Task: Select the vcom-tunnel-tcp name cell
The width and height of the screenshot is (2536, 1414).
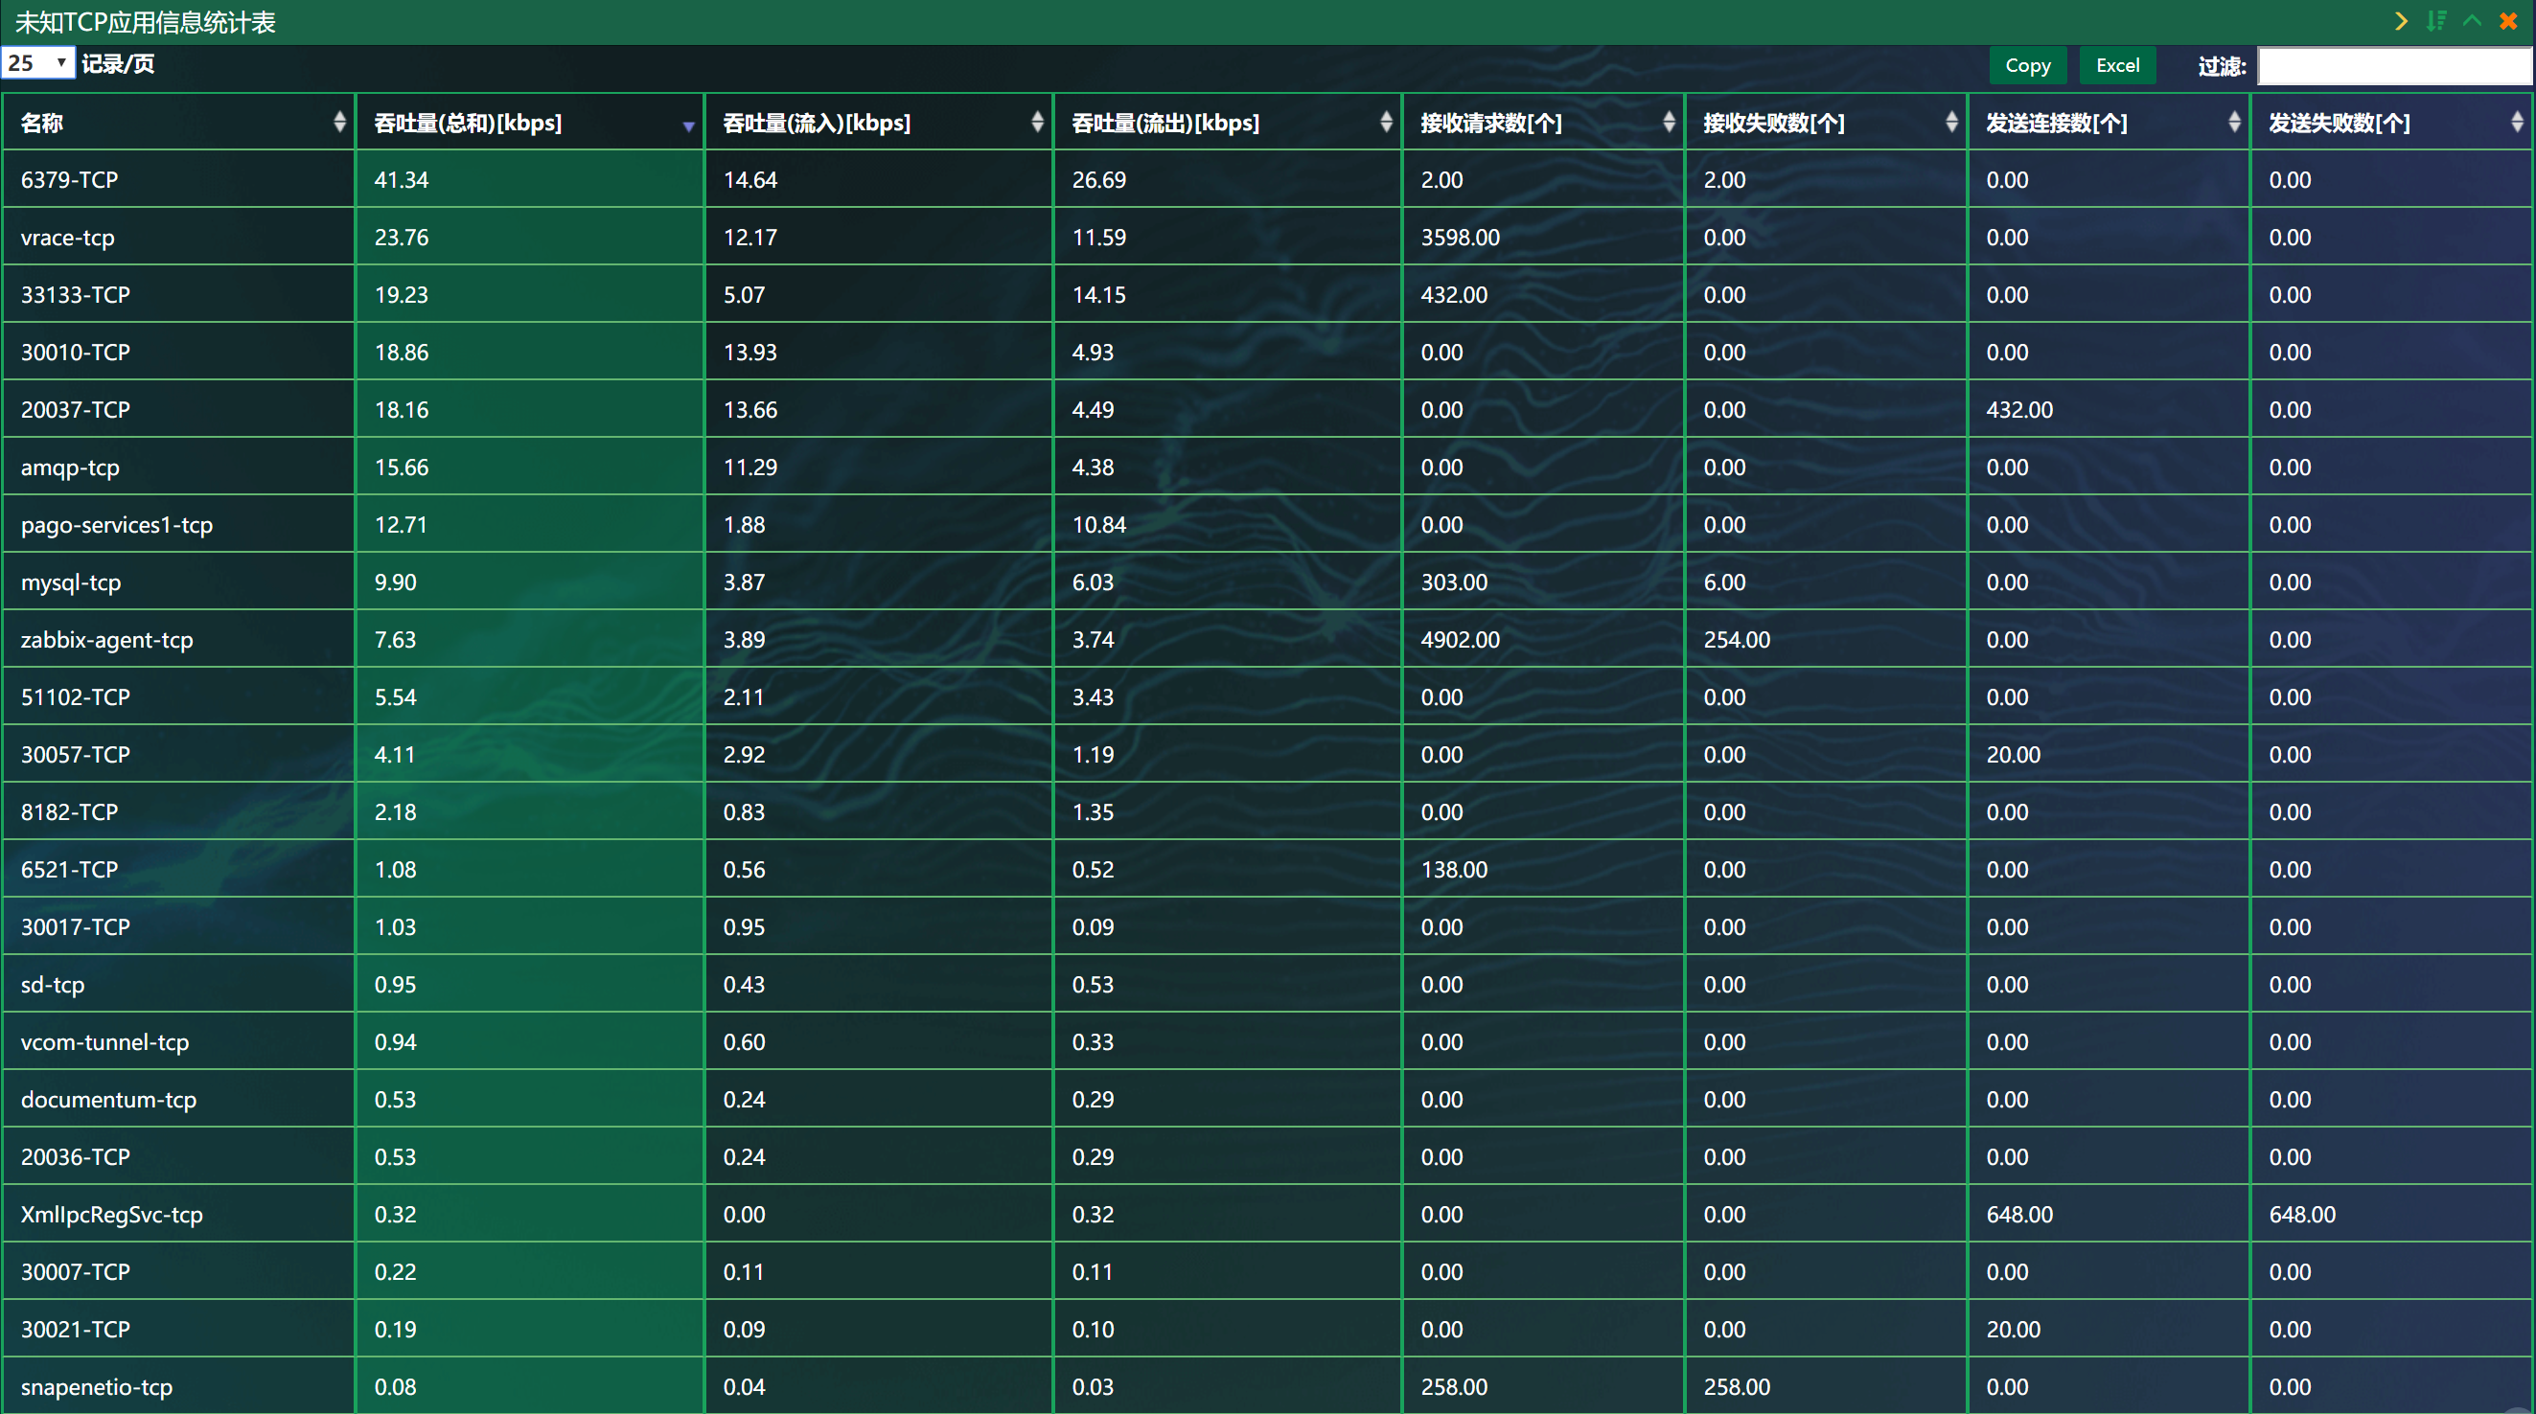Action: coord(178,1041)
